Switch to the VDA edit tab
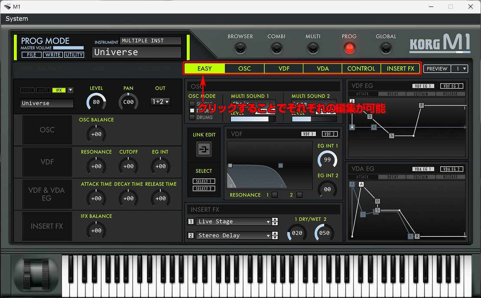The width and height of the screenshot is (481, 298). [x=322, y=68]
